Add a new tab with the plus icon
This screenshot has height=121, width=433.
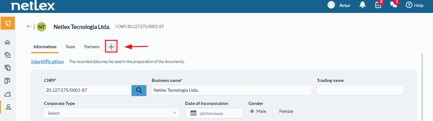coord(111,47)
